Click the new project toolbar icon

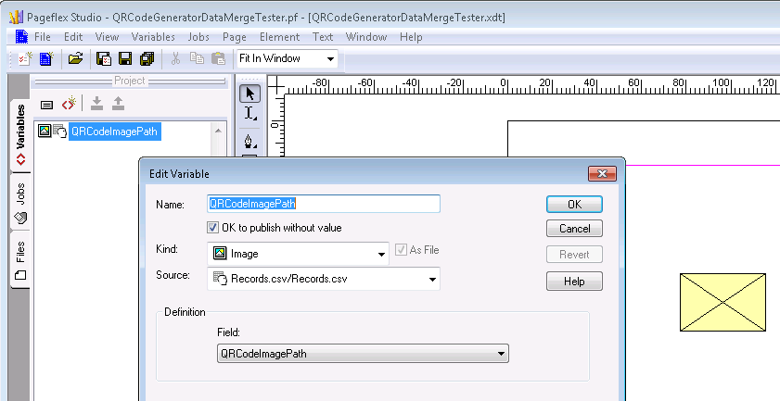click(x=25, y=59)
